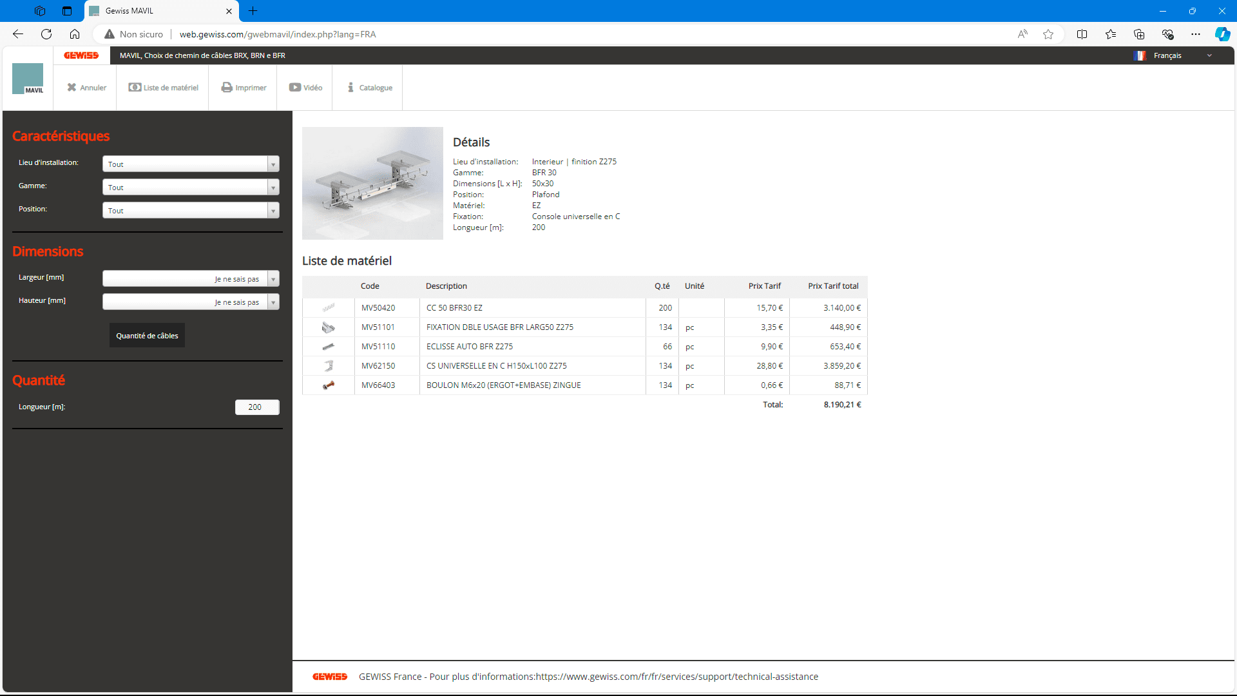Click the MV62150 console thumbnail
This screenshot has height=696, width=1237.
(329, 366)
